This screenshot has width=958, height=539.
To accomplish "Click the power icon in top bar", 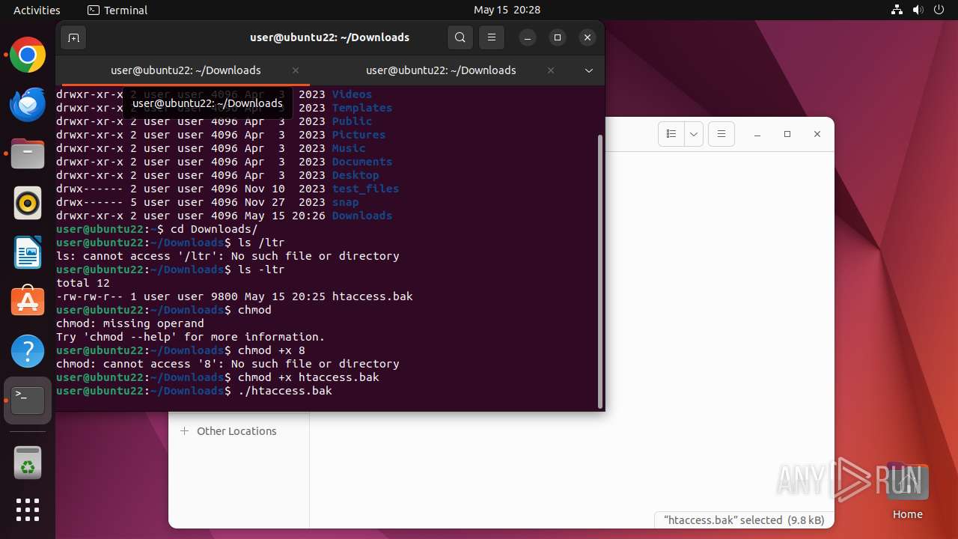I will pos(939,10).
